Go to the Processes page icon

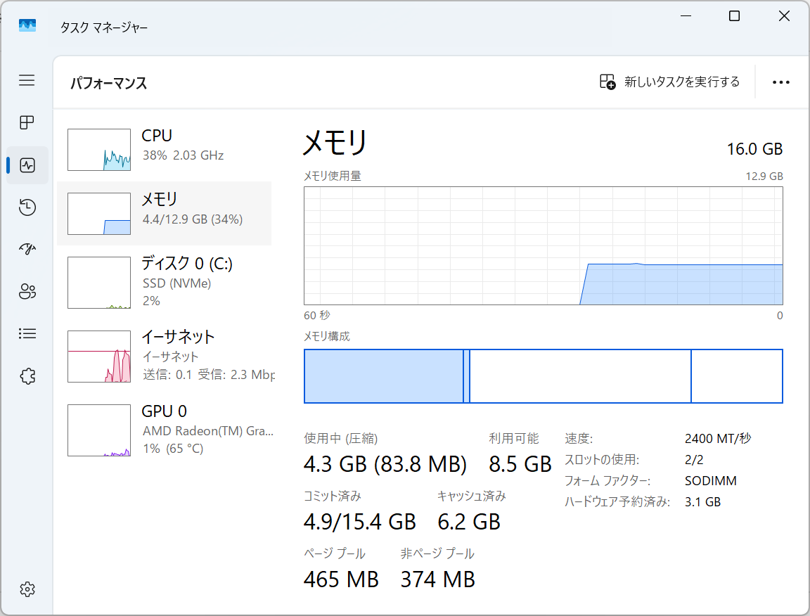pyautogui.click(x=27, y=123)
